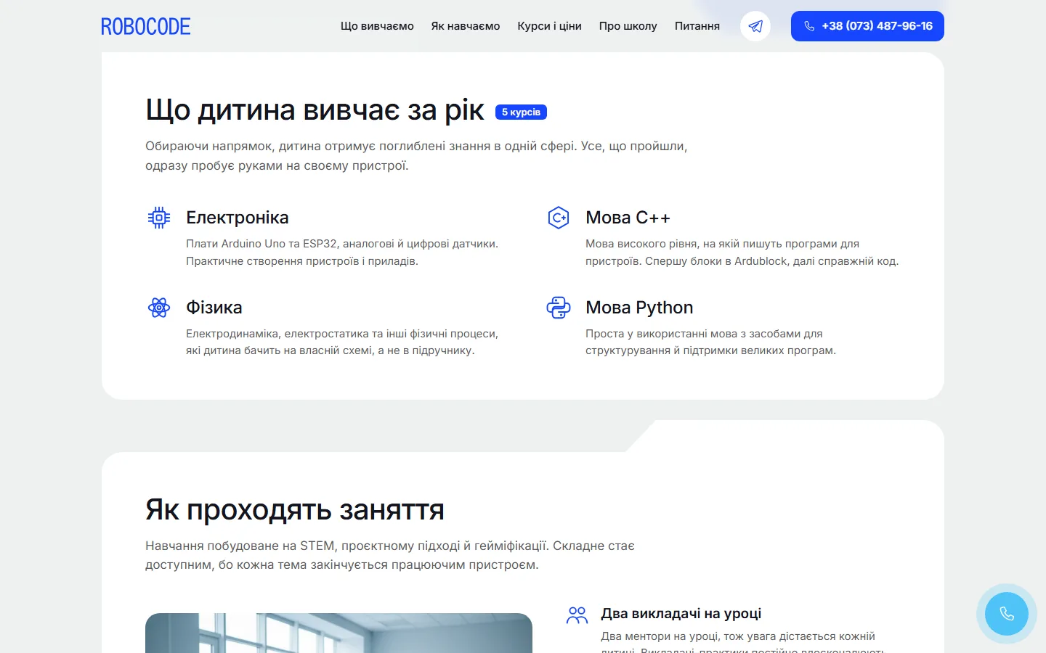
Task: Click the two-people icon beside Два викладачі
Action: pyautogui.click(x=577, y=615)
